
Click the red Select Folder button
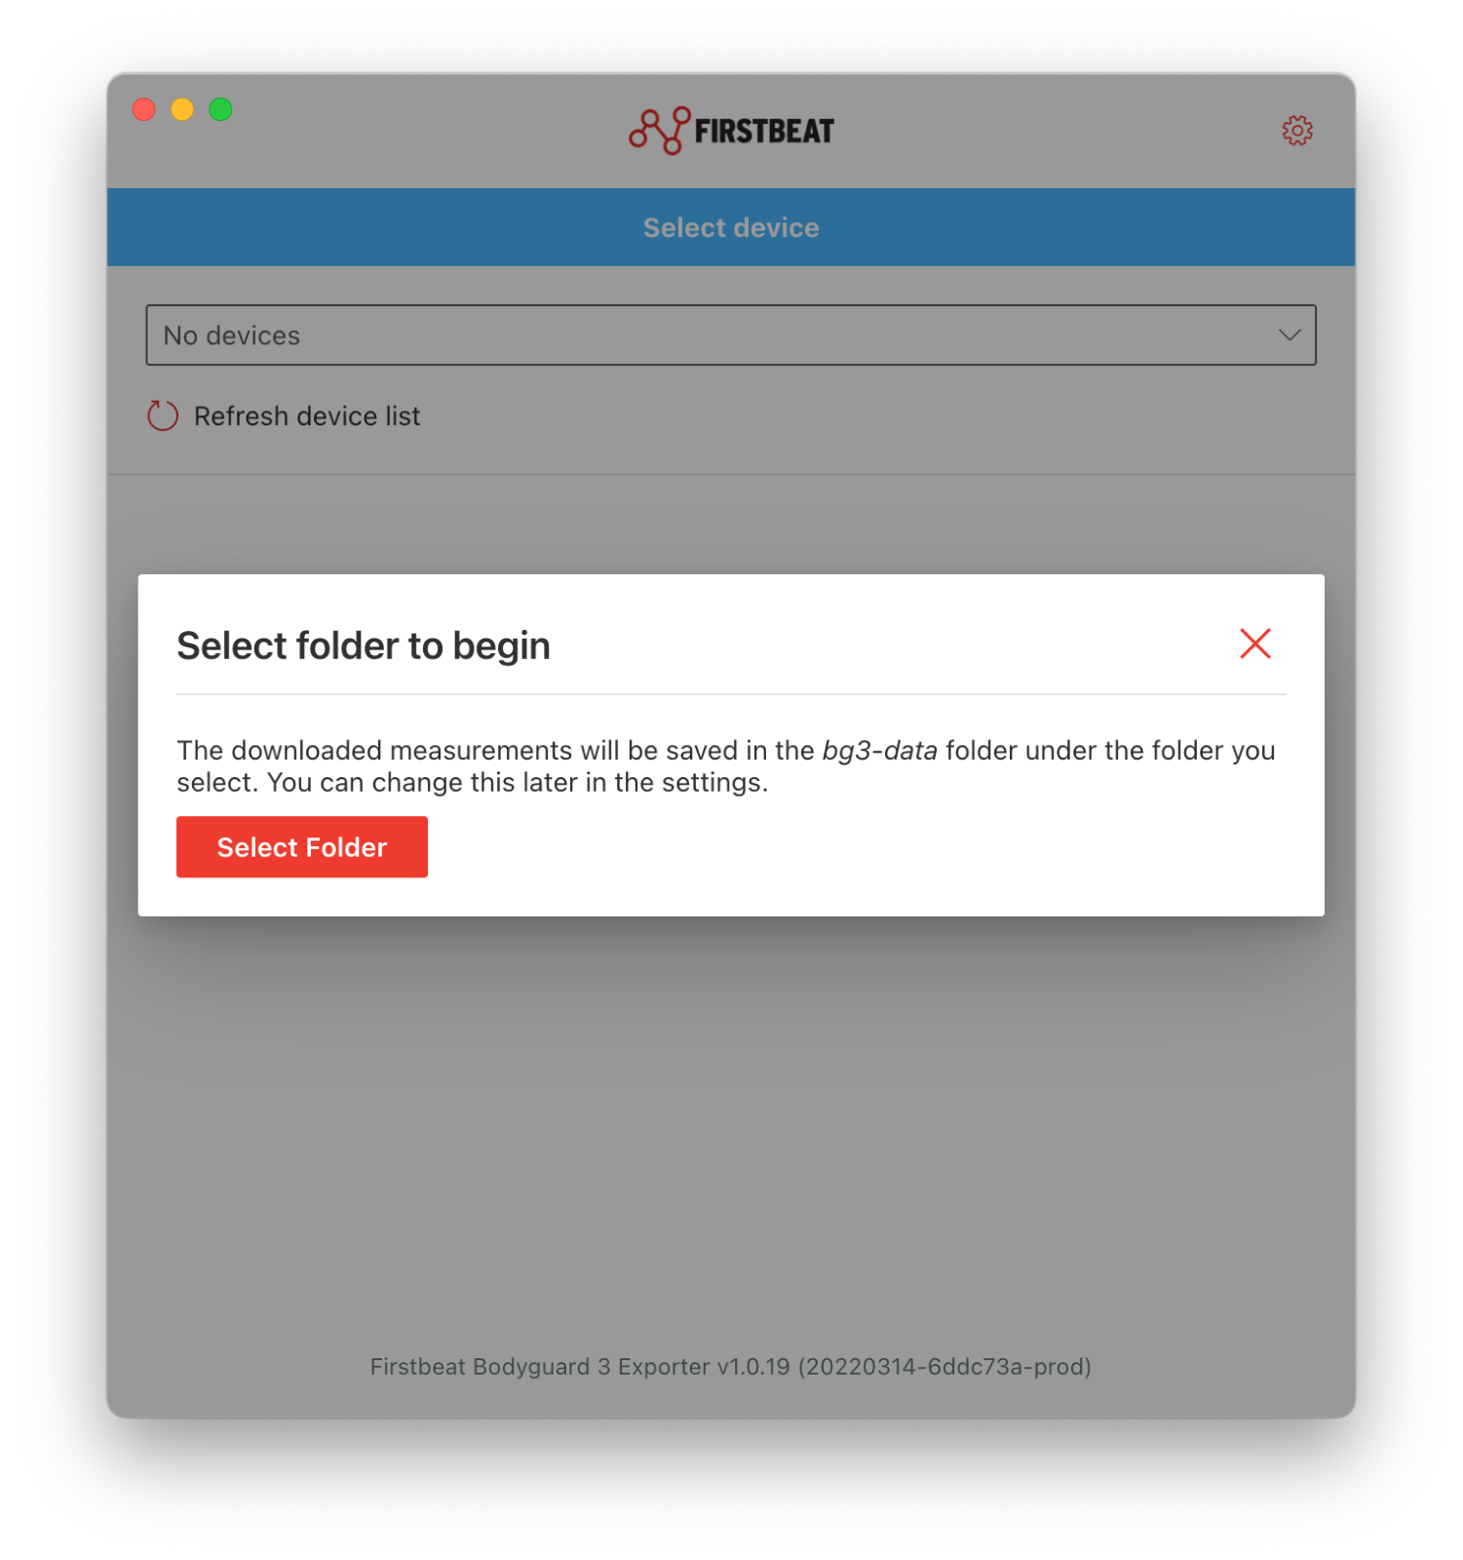pos(302,847)
